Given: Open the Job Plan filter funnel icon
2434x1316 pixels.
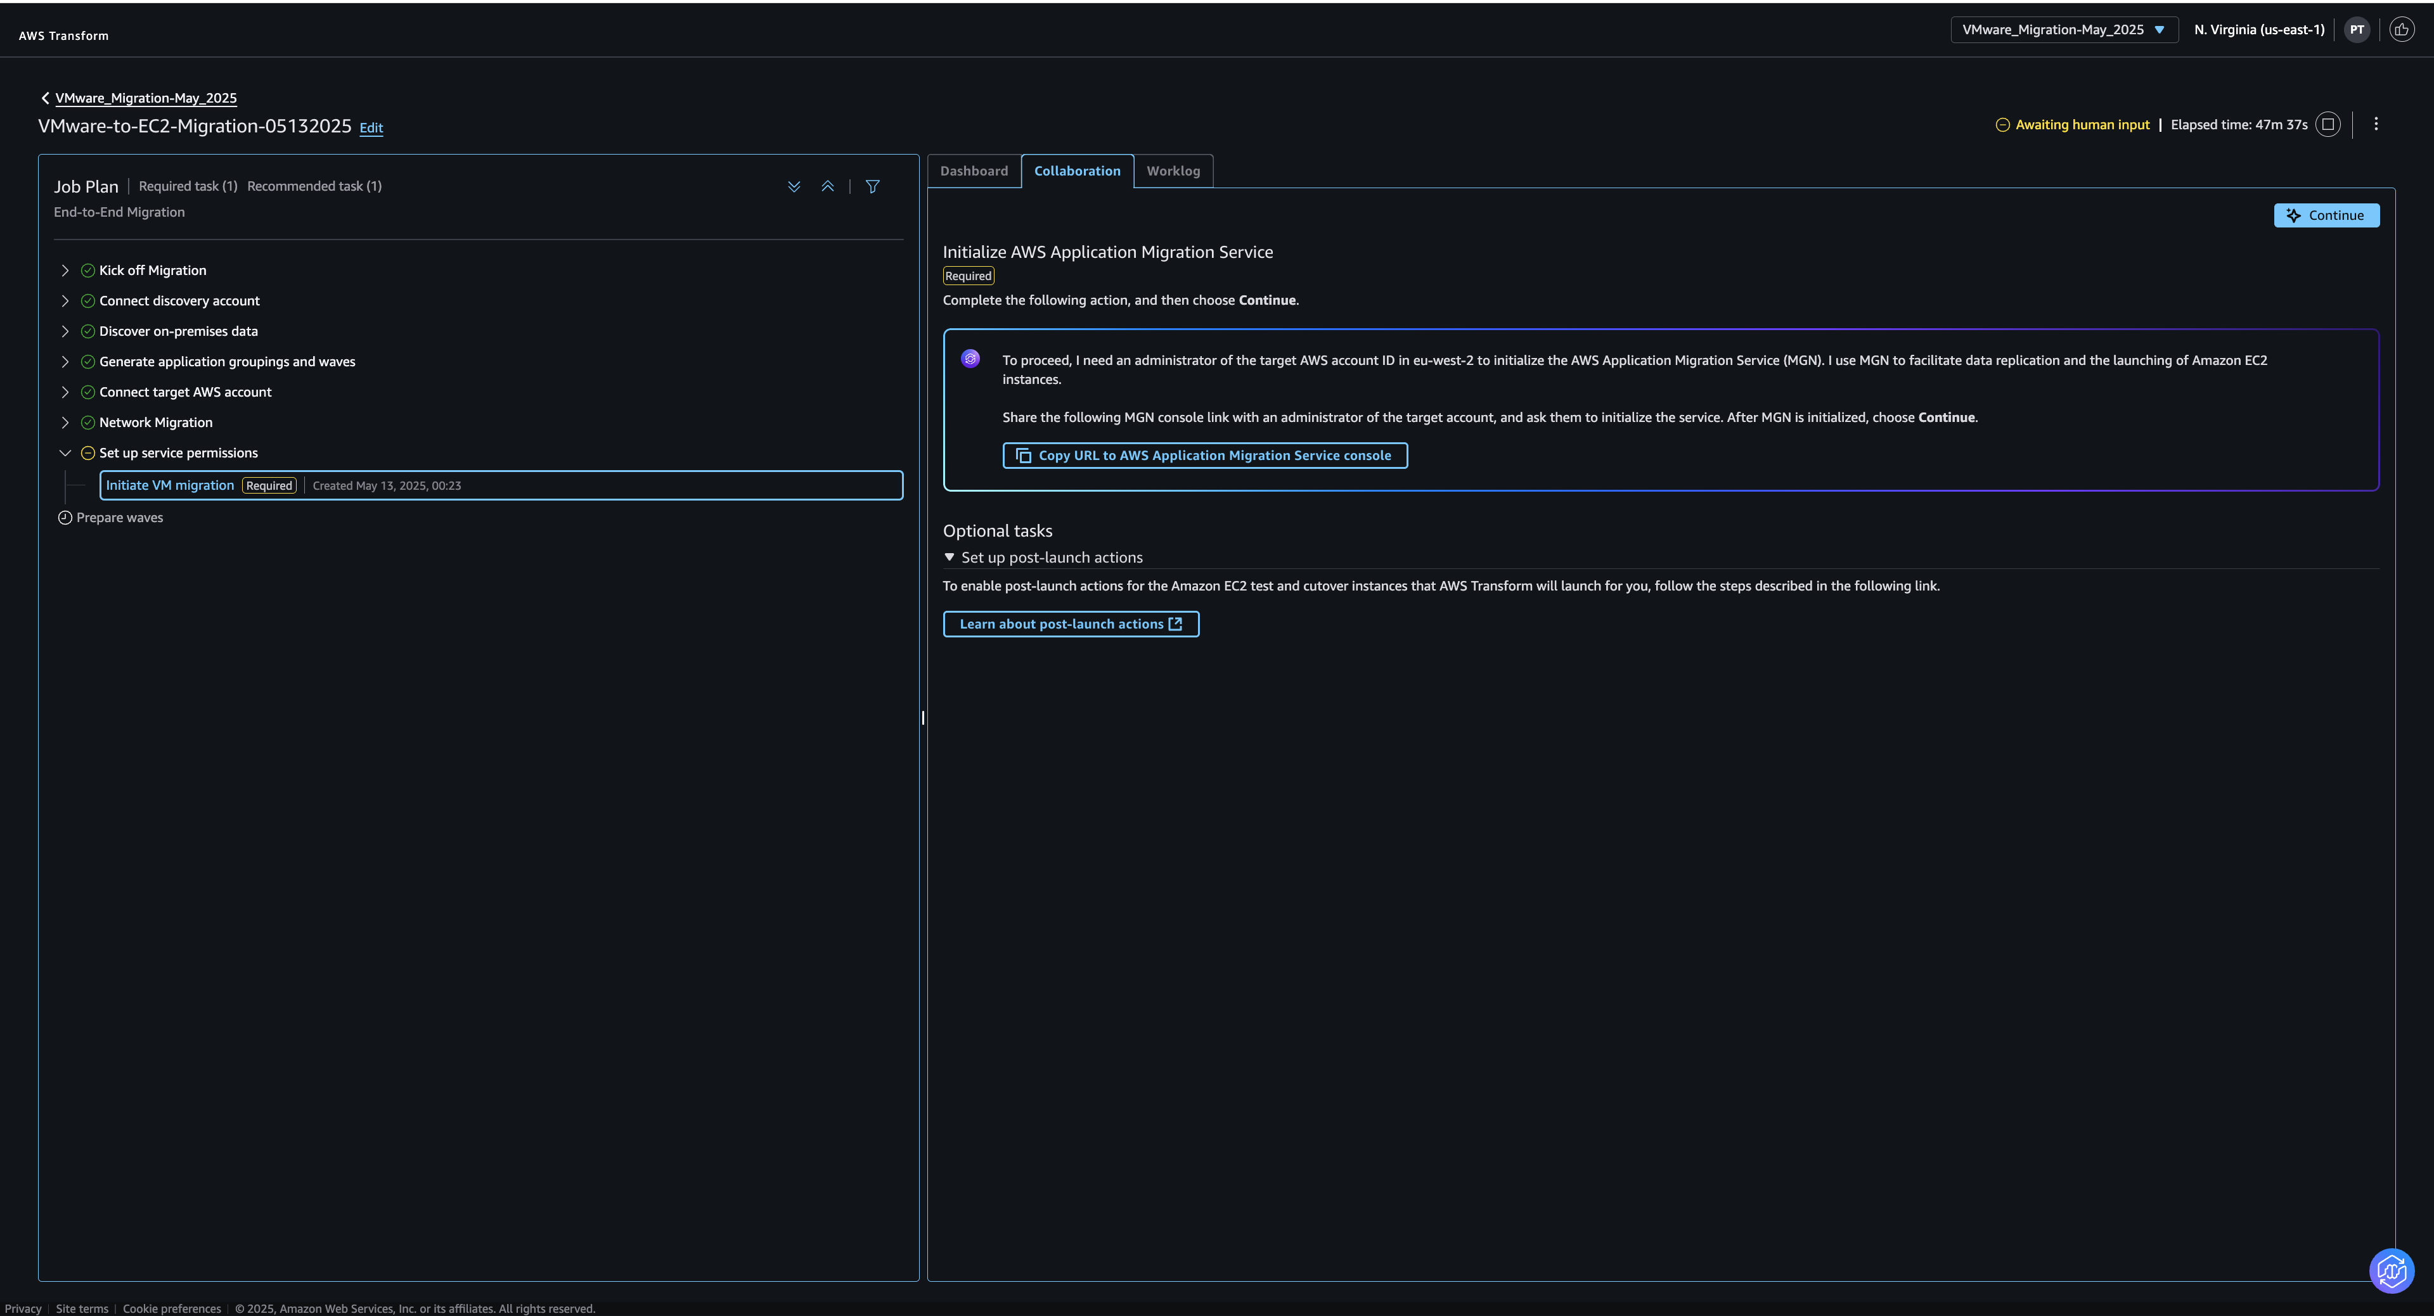Looking at the screenshot, I should (x=873, y=187).
